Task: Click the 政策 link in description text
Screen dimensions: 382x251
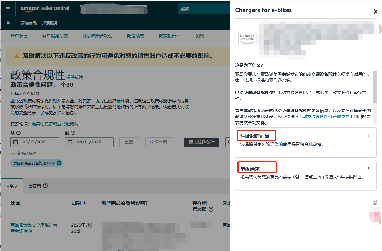Action: click(186, 107)
